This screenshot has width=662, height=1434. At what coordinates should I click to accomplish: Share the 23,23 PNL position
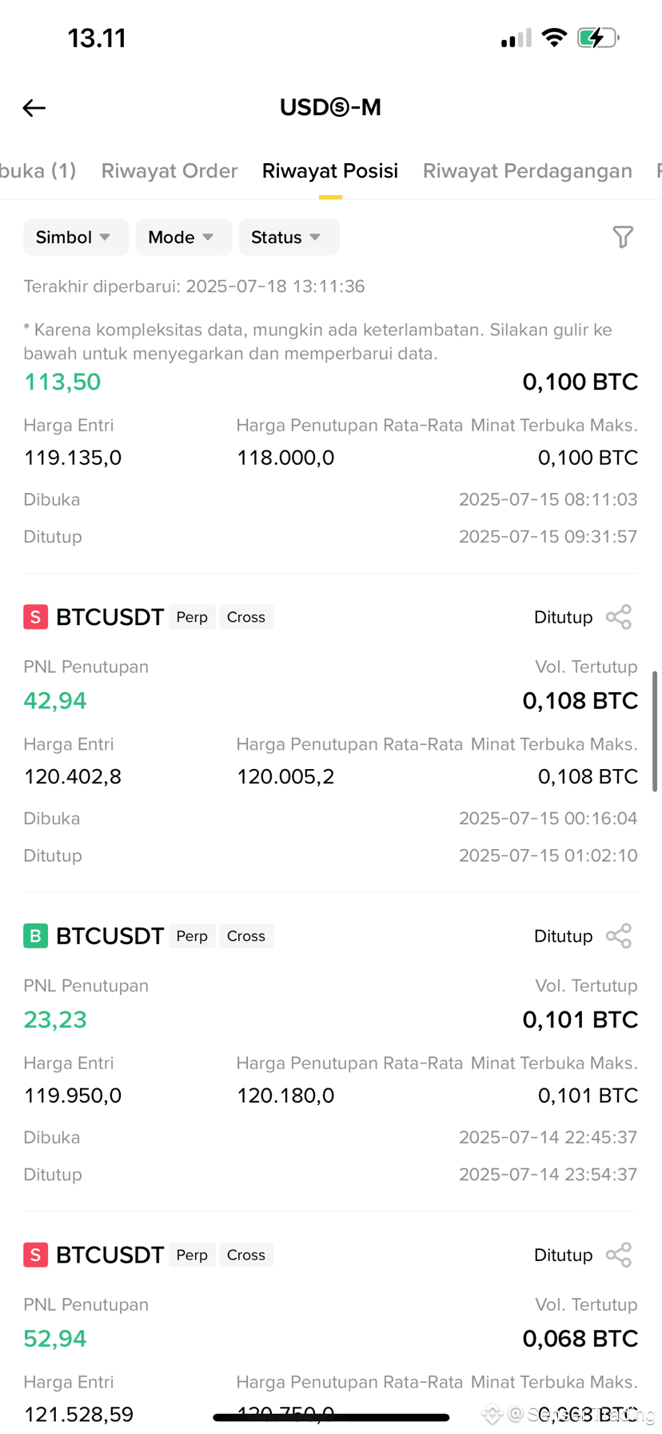619,936
